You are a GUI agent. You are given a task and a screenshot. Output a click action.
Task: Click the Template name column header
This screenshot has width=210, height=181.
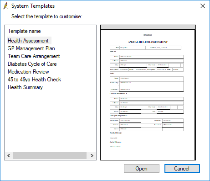pyautogui.click(x=24, y=31)
